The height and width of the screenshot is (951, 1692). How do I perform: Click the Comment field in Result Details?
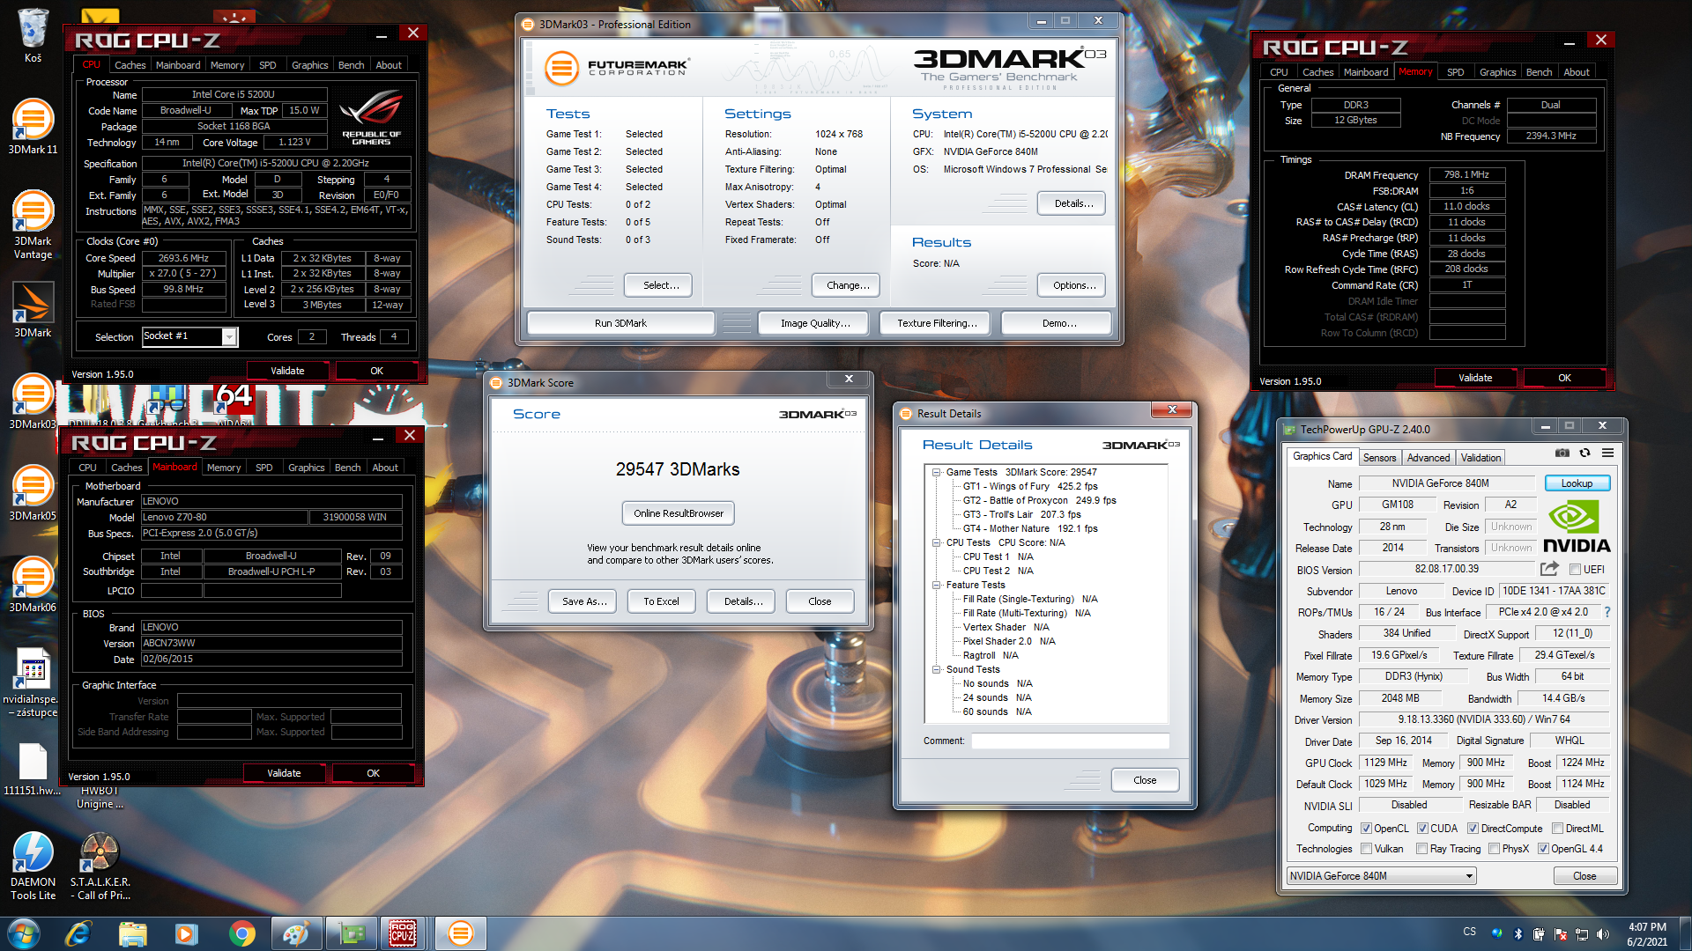click(1070, 741)
